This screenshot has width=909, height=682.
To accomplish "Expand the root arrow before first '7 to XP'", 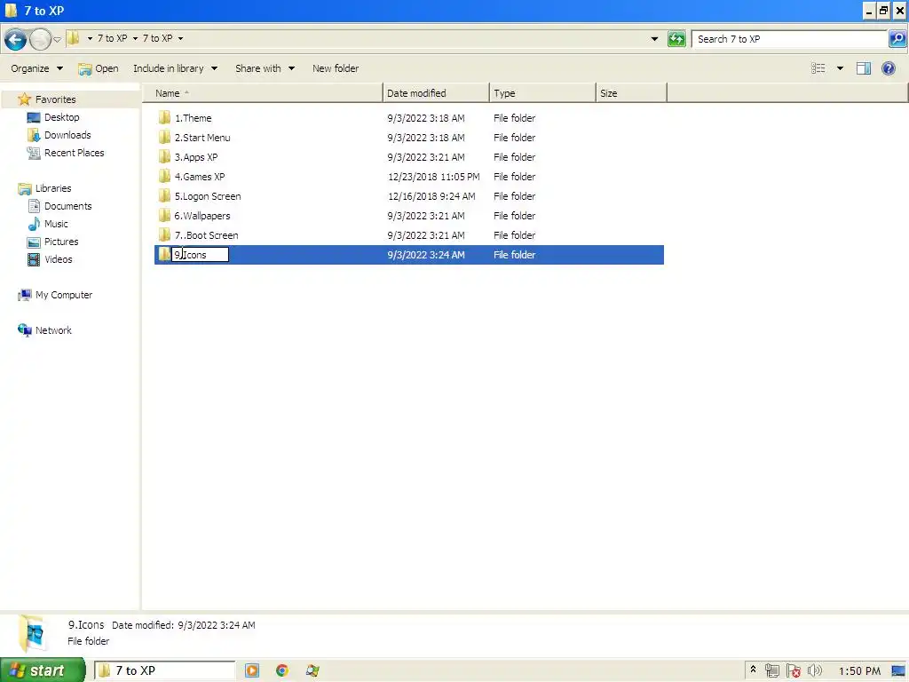I will pyautogui.click(x=90, y=39).
